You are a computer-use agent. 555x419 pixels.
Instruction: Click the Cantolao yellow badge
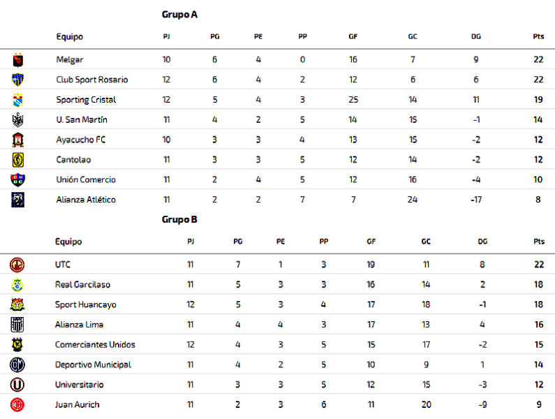pyautogui.click(x=18, y=160)
